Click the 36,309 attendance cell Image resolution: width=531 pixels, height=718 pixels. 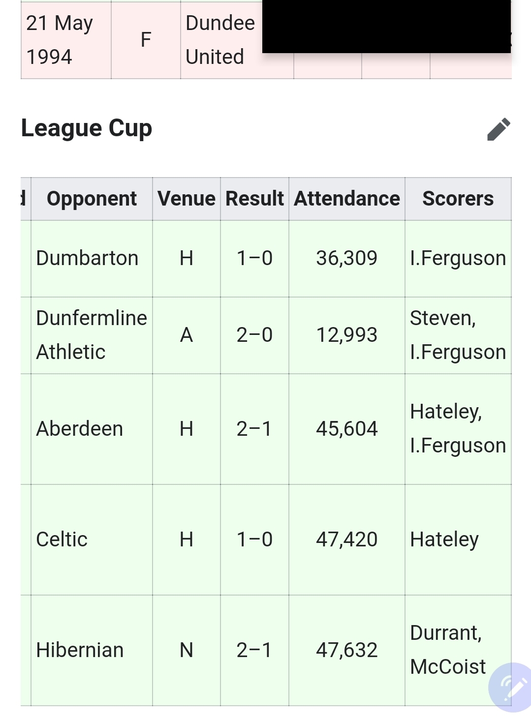pos(346,258)
